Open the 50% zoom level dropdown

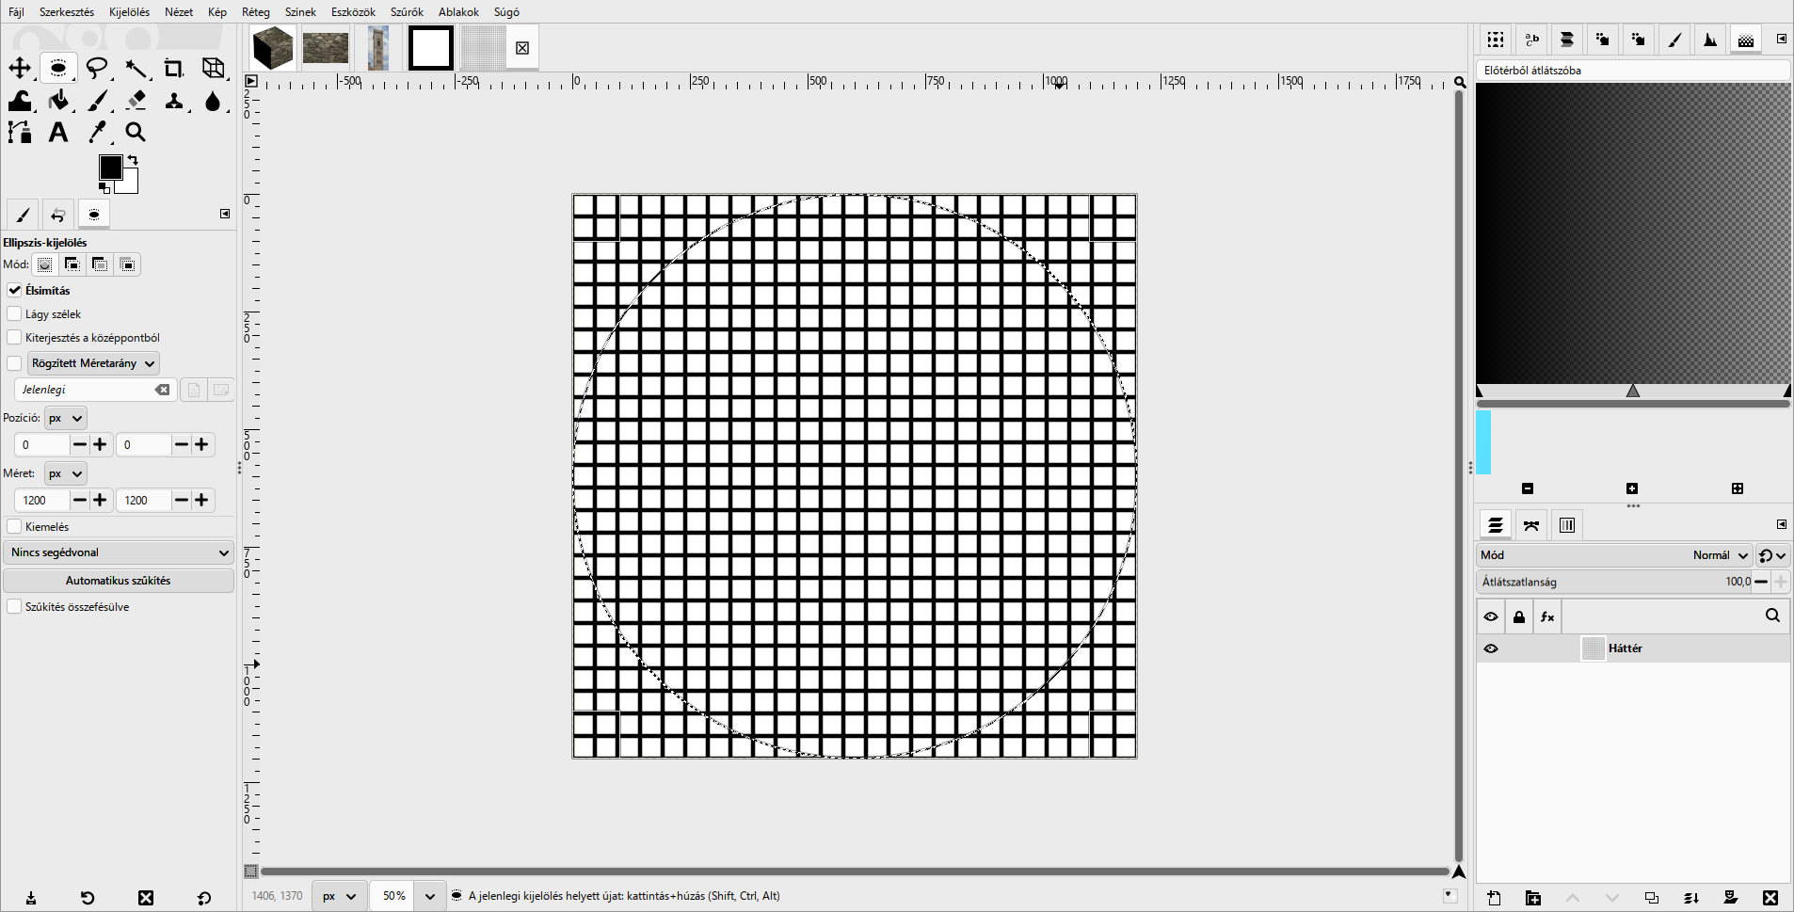(430, 896)
